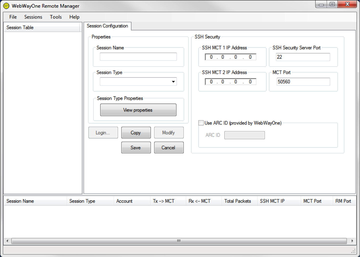Open the Help menu

coord(74,17)
